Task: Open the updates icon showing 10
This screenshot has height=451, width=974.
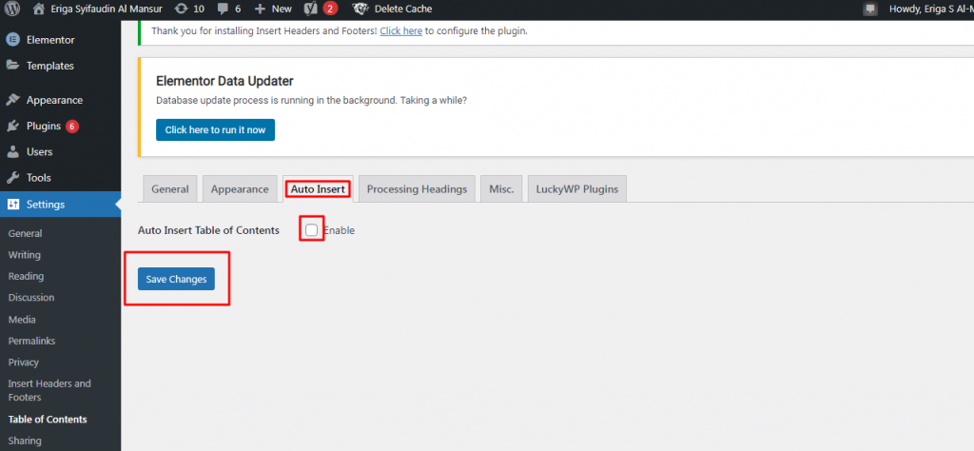Action: pos(181,9)
